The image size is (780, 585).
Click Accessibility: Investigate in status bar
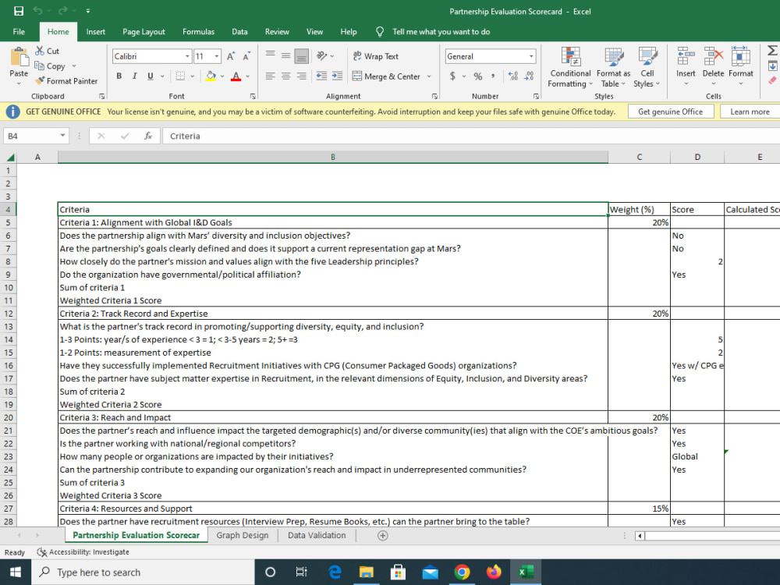[x=83, y=551]
